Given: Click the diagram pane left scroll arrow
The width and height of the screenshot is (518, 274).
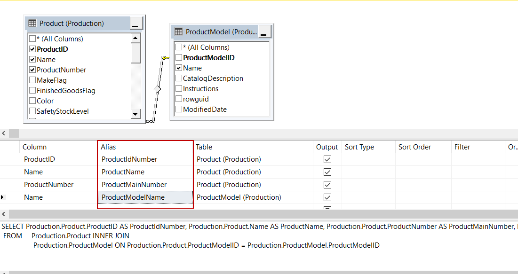Looking at the screenshot, I should pos(4,133).
